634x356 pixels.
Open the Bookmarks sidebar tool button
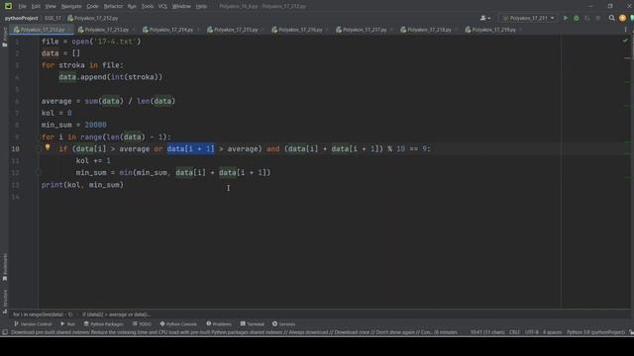(x=4, y=267)
